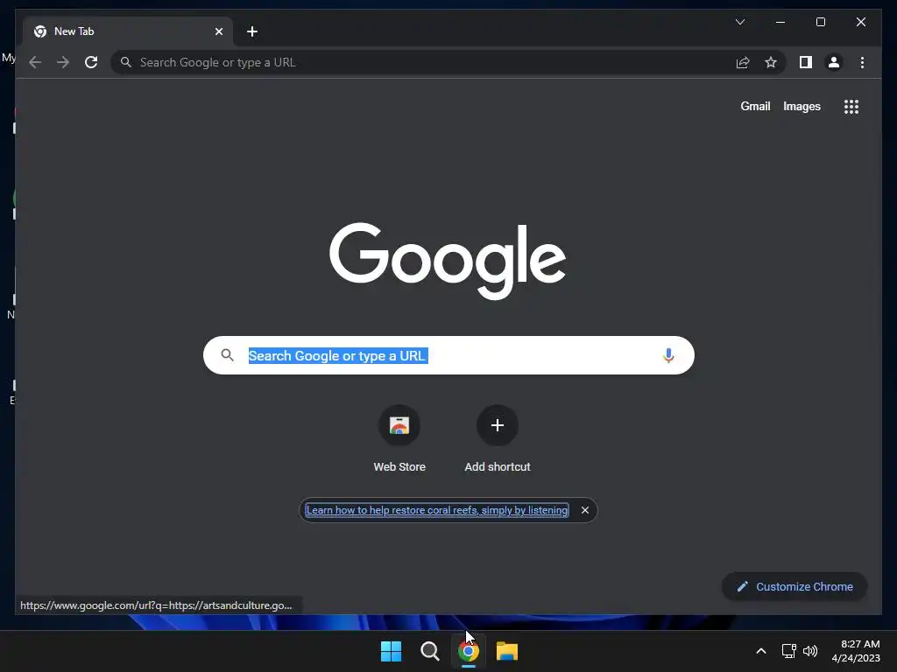The height and width of the screenshot is (672, 897).
Task: Click the browser back arrow
Action: coord(35,62)
